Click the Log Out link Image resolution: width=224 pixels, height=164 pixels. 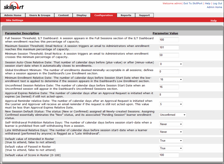(217, 3)
